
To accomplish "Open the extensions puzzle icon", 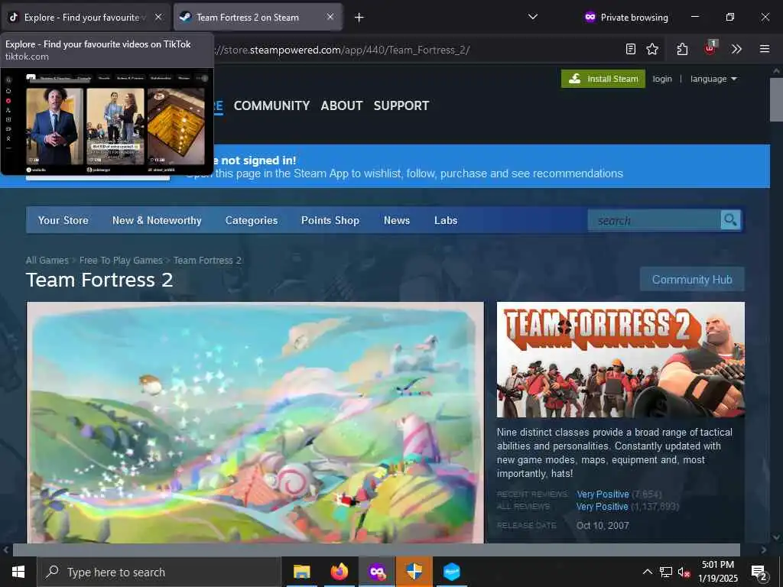I will coord(683,49).
